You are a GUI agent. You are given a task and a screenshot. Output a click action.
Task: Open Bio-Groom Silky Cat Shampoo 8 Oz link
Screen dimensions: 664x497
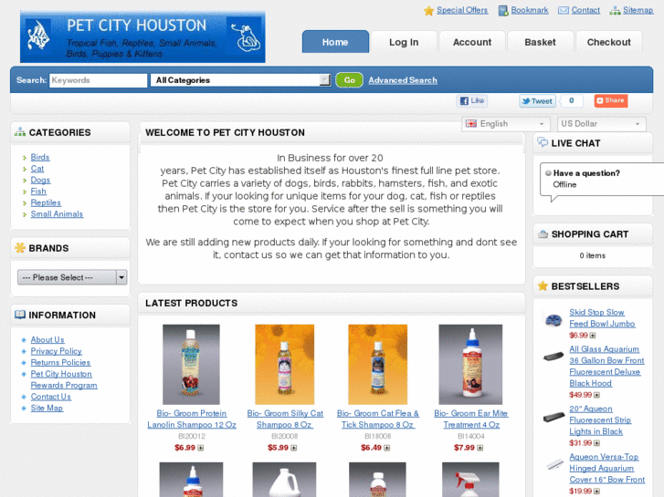tap(285, 419)
